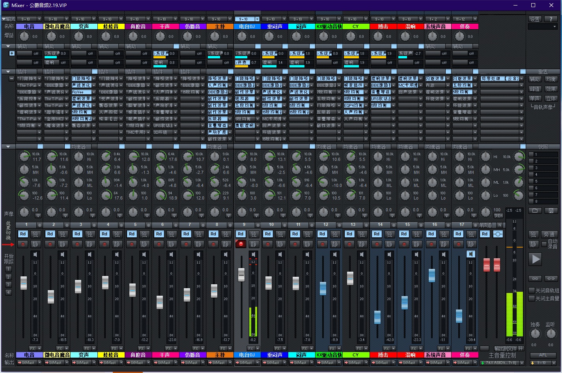The width and height of the screenshot is (562, 373).
Task: Click the save snapshot floppy icon
Action: click(x=551, y=211)
